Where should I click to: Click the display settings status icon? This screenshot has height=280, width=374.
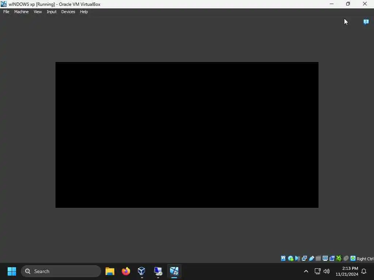pos(325,258)
